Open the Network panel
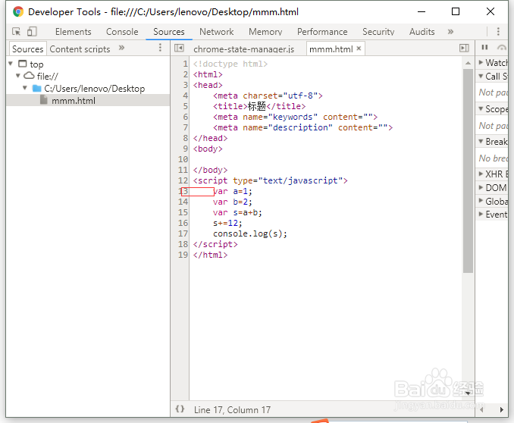The height and width of the screenshot is (423, 514). tap(216, 32)
